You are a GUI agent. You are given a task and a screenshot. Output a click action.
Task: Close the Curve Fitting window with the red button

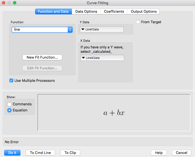(x=4, y=3)
